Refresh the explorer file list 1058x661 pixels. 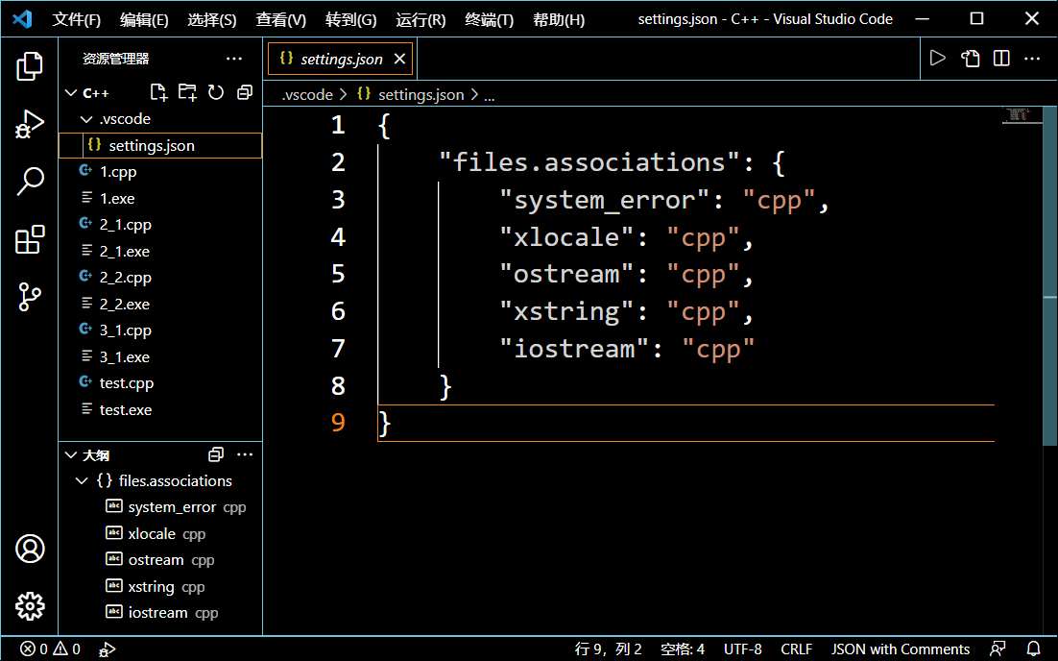(x=216, y=92)
